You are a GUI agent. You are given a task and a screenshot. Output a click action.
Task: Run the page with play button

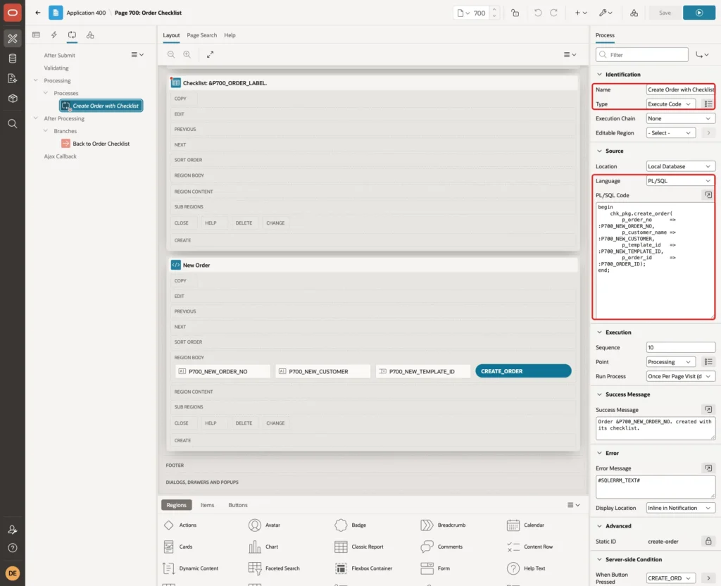699,13
